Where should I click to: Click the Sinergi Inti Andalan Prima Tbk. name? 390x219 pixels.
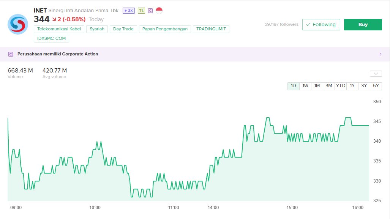coord(84,11)
